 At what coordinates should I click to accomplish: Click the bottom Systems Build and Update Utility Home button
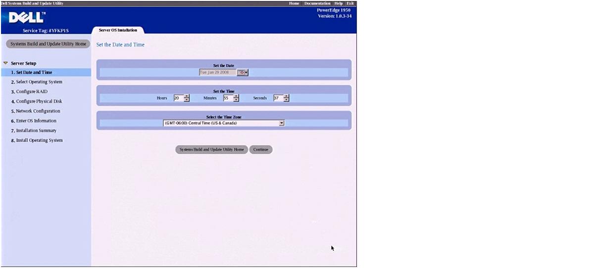(x=211, y=149)
